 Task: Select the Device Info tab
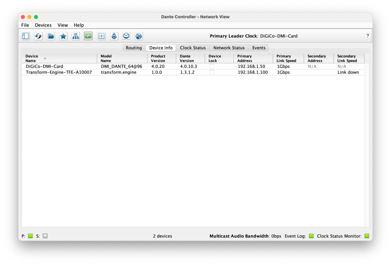[x=161, y=48]
